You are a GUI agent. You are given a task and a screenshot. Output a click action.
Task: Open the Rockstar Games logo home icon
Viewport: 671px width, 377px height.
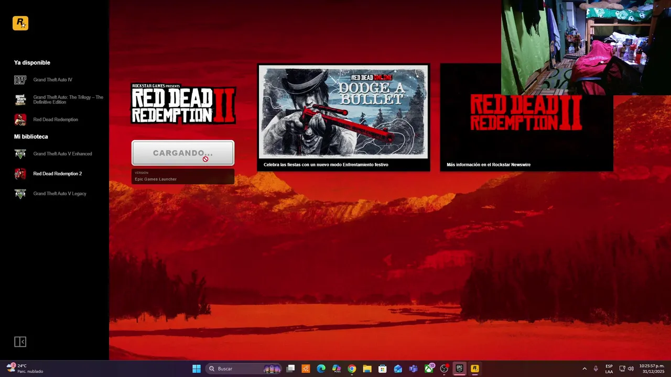[x=20, y=23]
